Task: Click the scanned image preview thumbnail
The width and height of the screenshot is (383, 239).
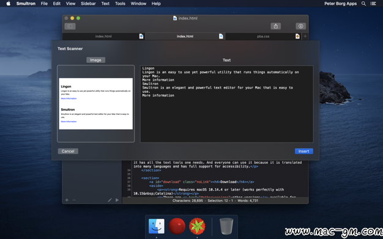Action: click(95, 104)
